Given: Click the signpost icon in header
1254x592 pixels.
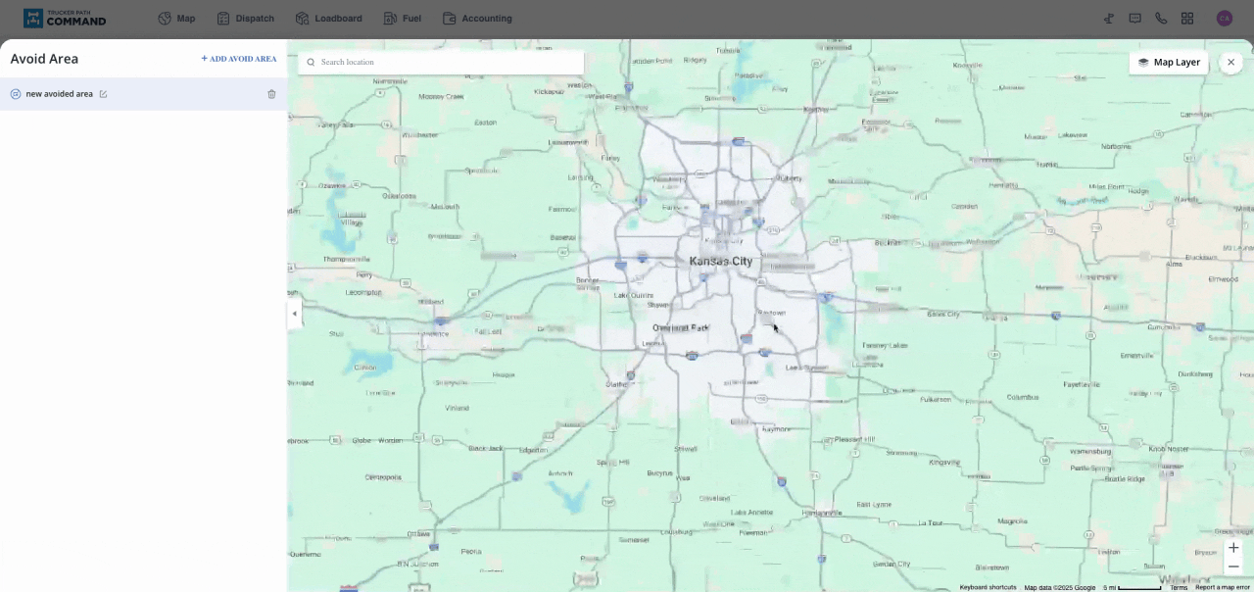Looking at the screenshot, I should [x=1109, y=18].
